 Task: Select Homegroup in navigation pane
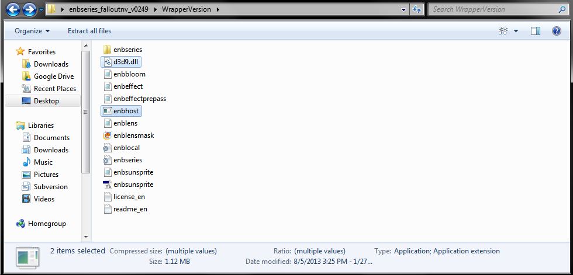(47, 224)
